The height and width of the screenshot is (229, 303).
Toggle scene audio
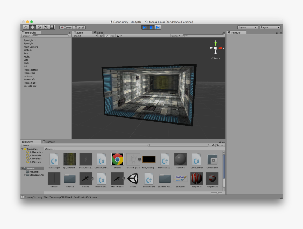click(112, 36)
